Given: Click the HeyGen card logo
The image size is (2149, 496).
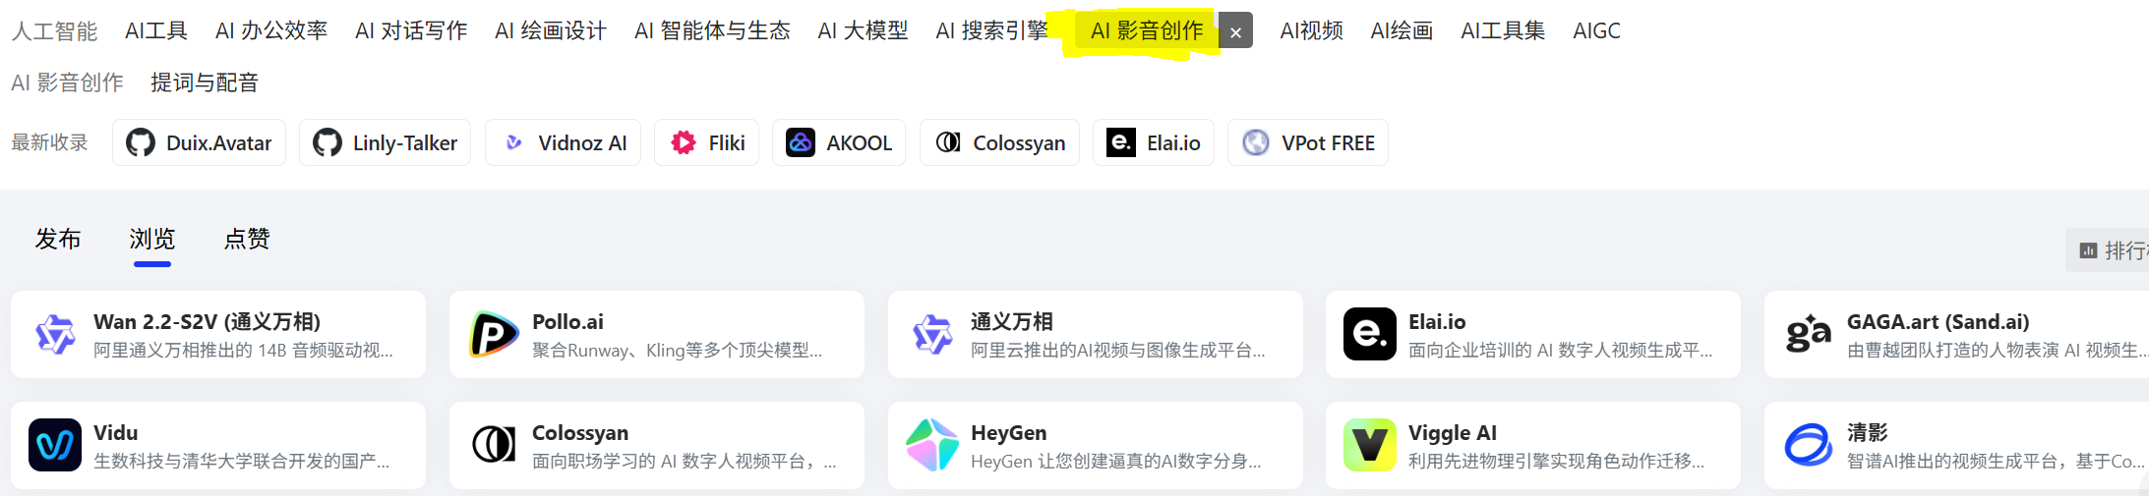Looking at the screenshot, I should [x=932, y=445].
